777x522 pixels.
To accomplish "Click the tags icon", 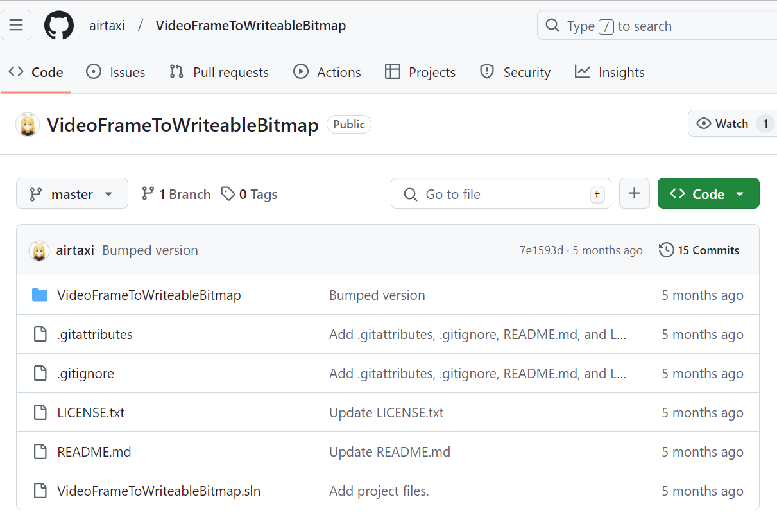I will 227,194.
